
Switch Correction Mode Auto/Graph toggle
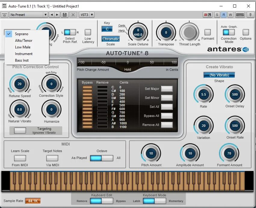tap(229, 32)
